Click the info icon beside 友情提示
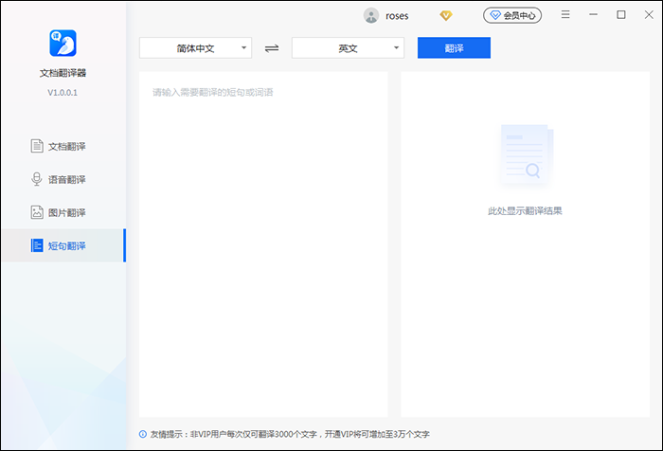The image size is (663, 451). point(143,434)
